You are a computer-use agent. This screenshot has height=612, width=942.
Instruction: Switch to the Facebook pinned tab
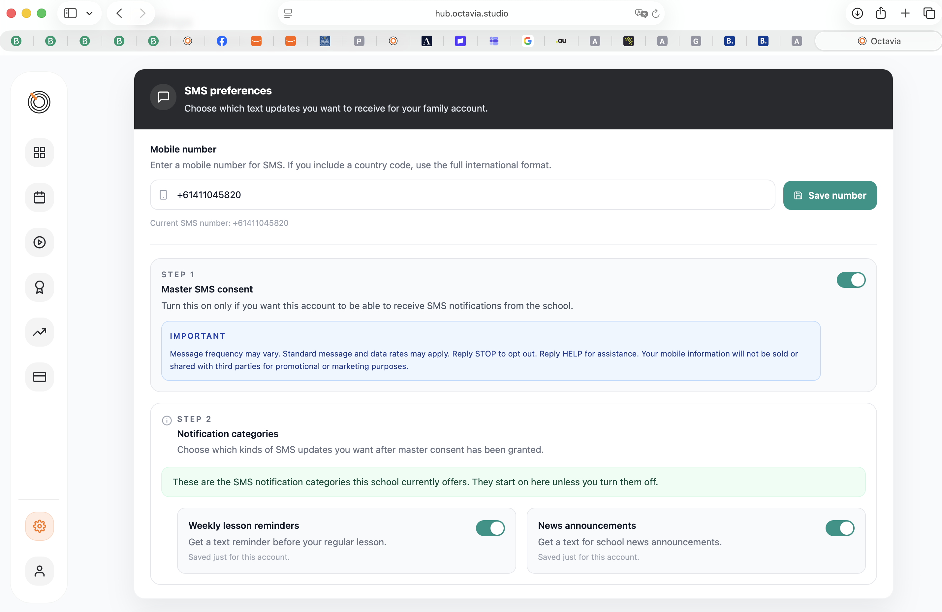click(222, 41)
